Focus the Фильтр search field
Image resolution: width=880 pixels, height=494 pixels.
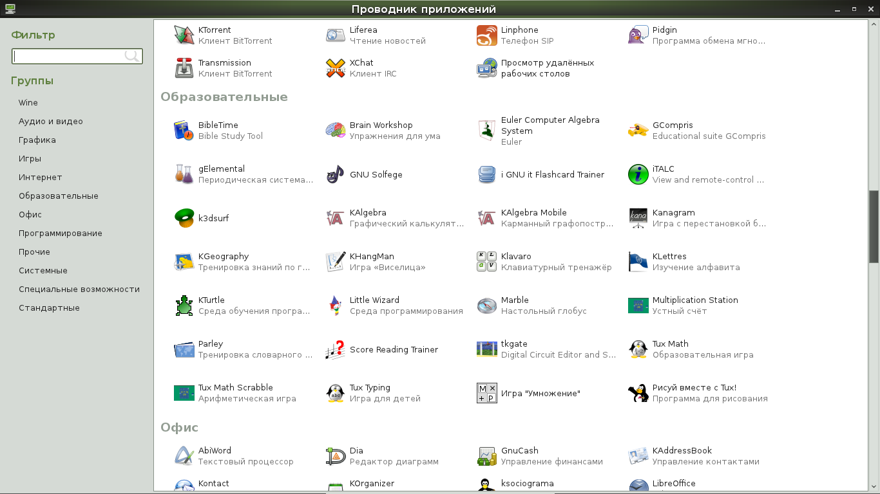coord(77,56)
